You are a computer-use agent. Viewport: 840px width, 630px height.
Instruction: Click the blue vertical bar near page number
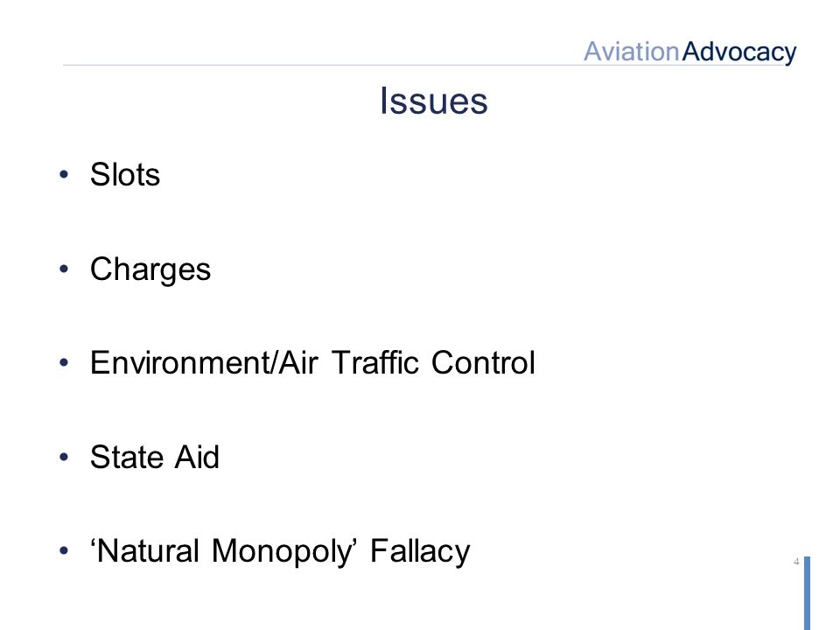(808, 593)
